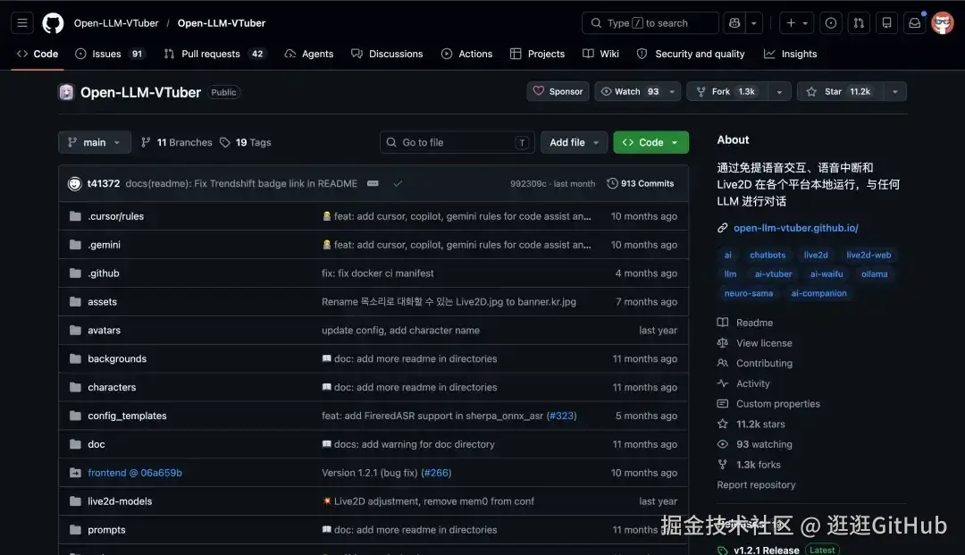Open the Agents tab
The height and width of the screenshot is (555, 965).
pos(309,55)
